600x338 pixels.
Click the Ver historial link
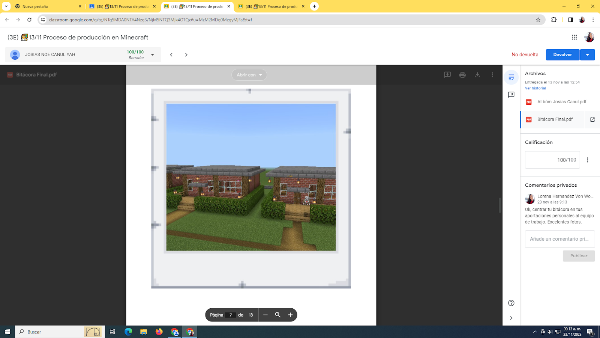(535, 88)
